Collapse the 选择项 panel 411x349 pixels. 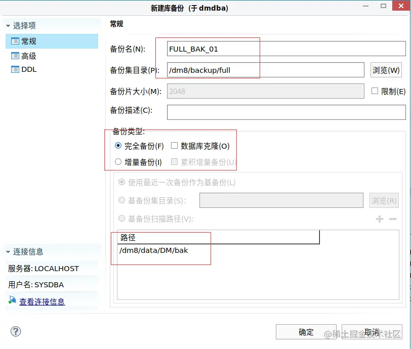tap(7, 25)
